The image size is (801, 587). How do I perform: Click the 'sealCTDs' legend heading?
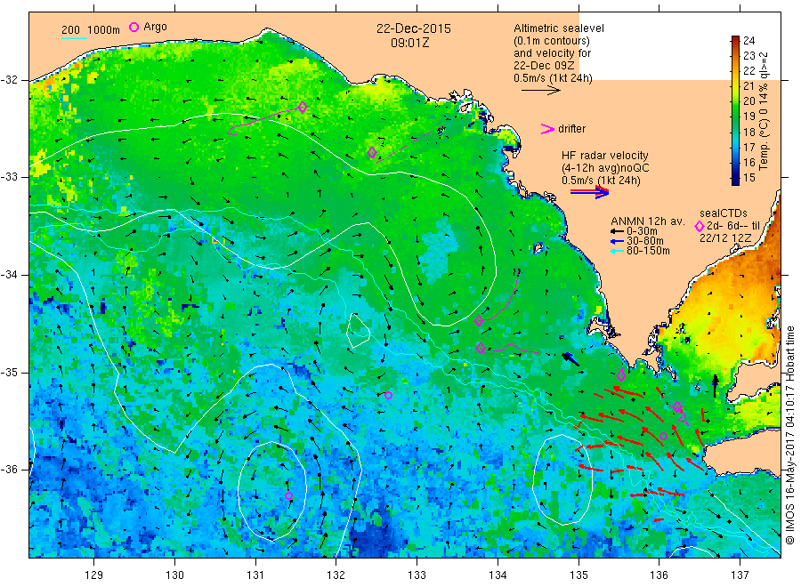pos(724,213)
